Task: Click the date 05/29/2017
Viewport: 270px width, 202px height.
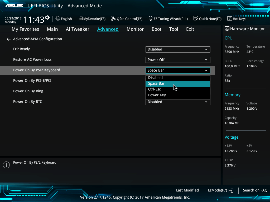Action: point(13,18)
